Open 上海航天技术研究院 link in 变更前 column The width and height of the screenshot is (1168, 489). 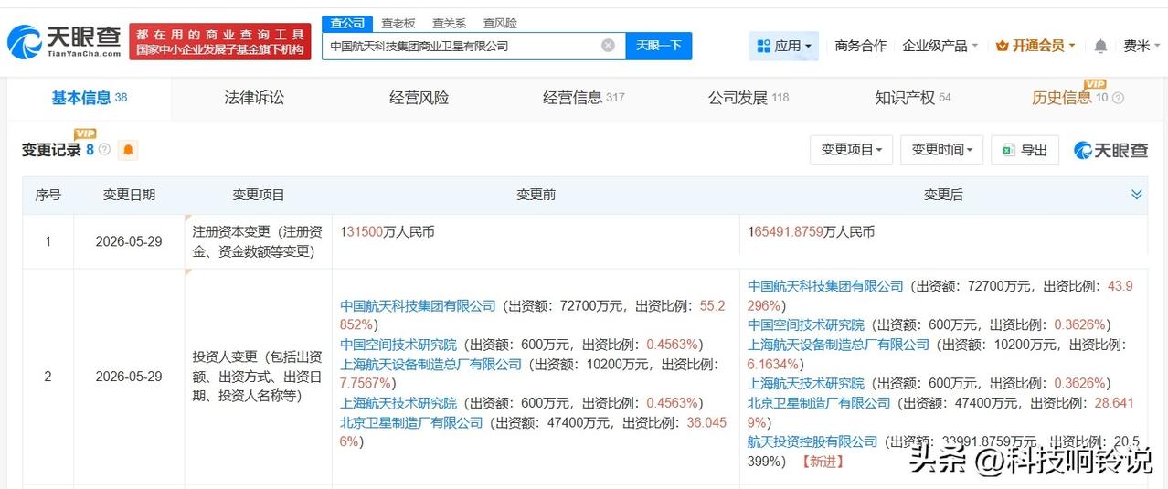point(398,403)
